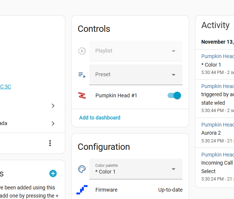Viewport: 234px width, 199px height.
Task: Click the Pumpkin Head entry above 'triggered by'
Action: tap(218, 86)
